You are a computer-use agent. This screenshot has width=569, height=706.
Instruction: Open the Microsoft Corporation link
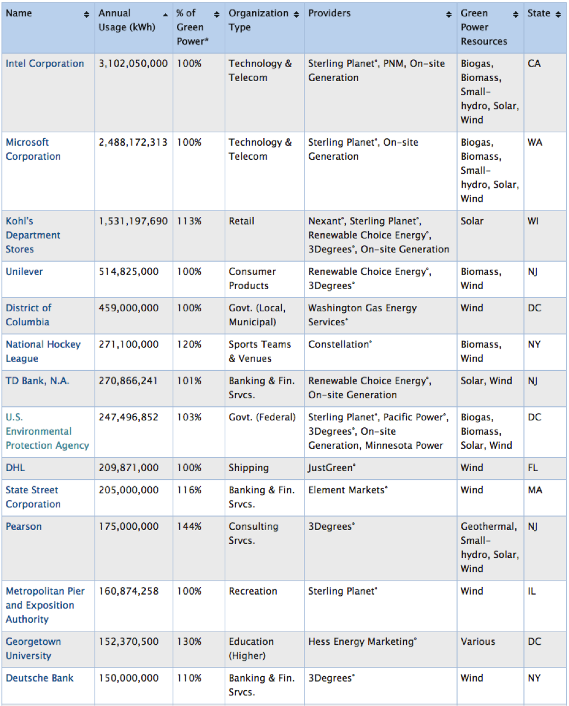[x=33, y=149]
